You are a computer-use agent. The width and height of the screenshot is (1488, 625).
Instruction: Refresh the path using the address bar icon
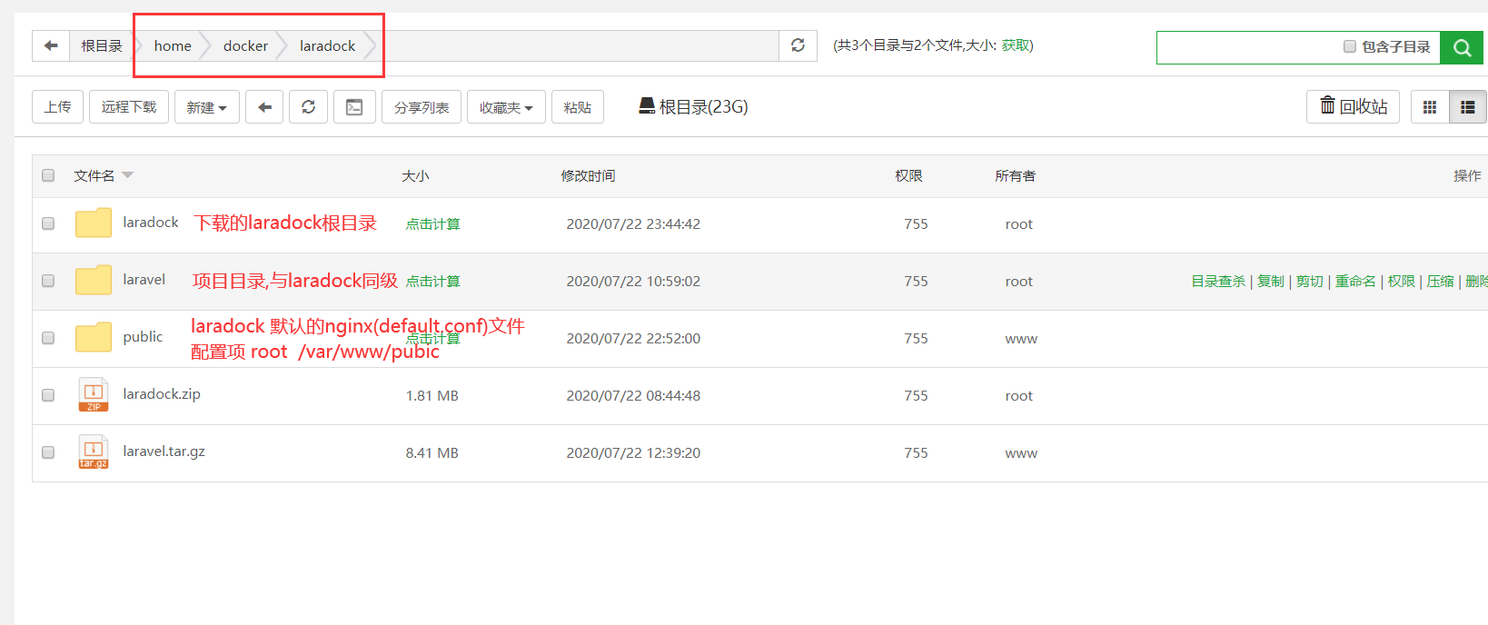[x=798, y=45]
